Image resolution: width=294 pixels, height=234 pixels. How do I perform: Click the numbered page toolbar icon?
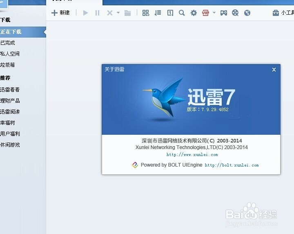pyautogui.click(x=170, y=13)
